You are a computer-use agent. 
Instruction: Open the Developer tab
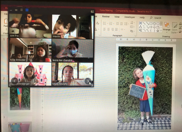click(130, 17)
